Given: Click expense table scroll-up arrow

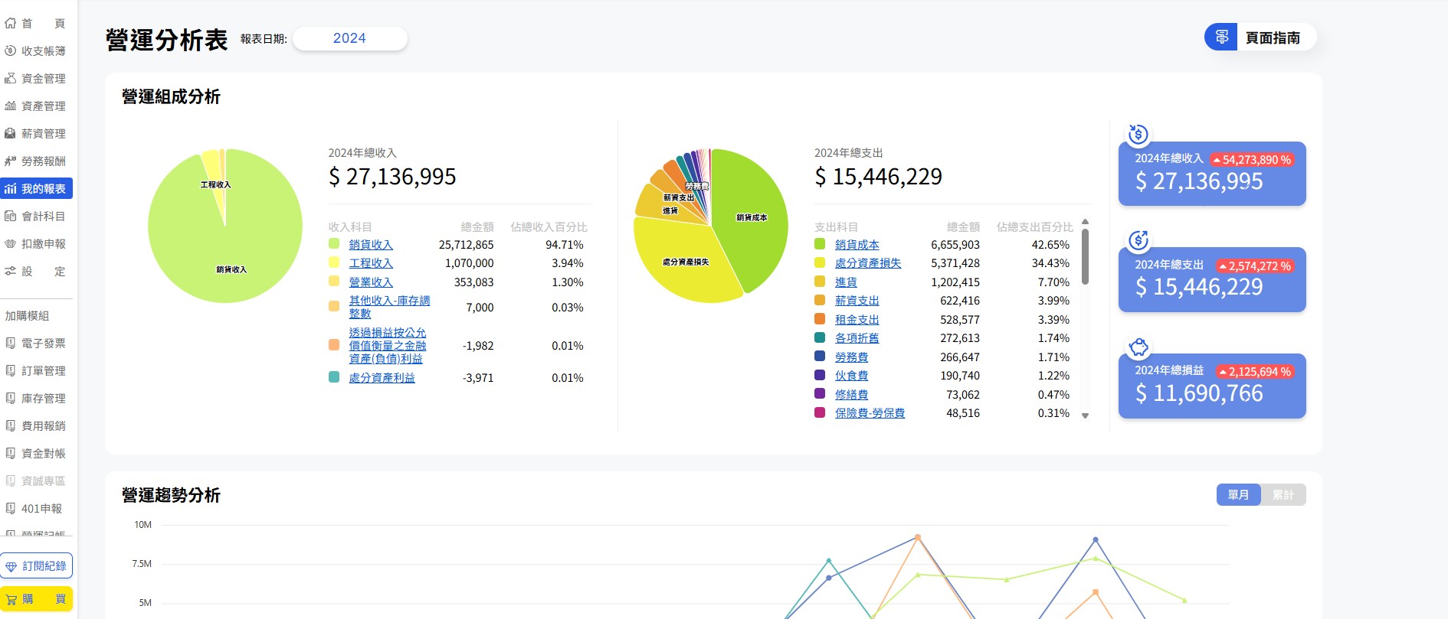Looking at the screenshot, I should pos(1085,222).
